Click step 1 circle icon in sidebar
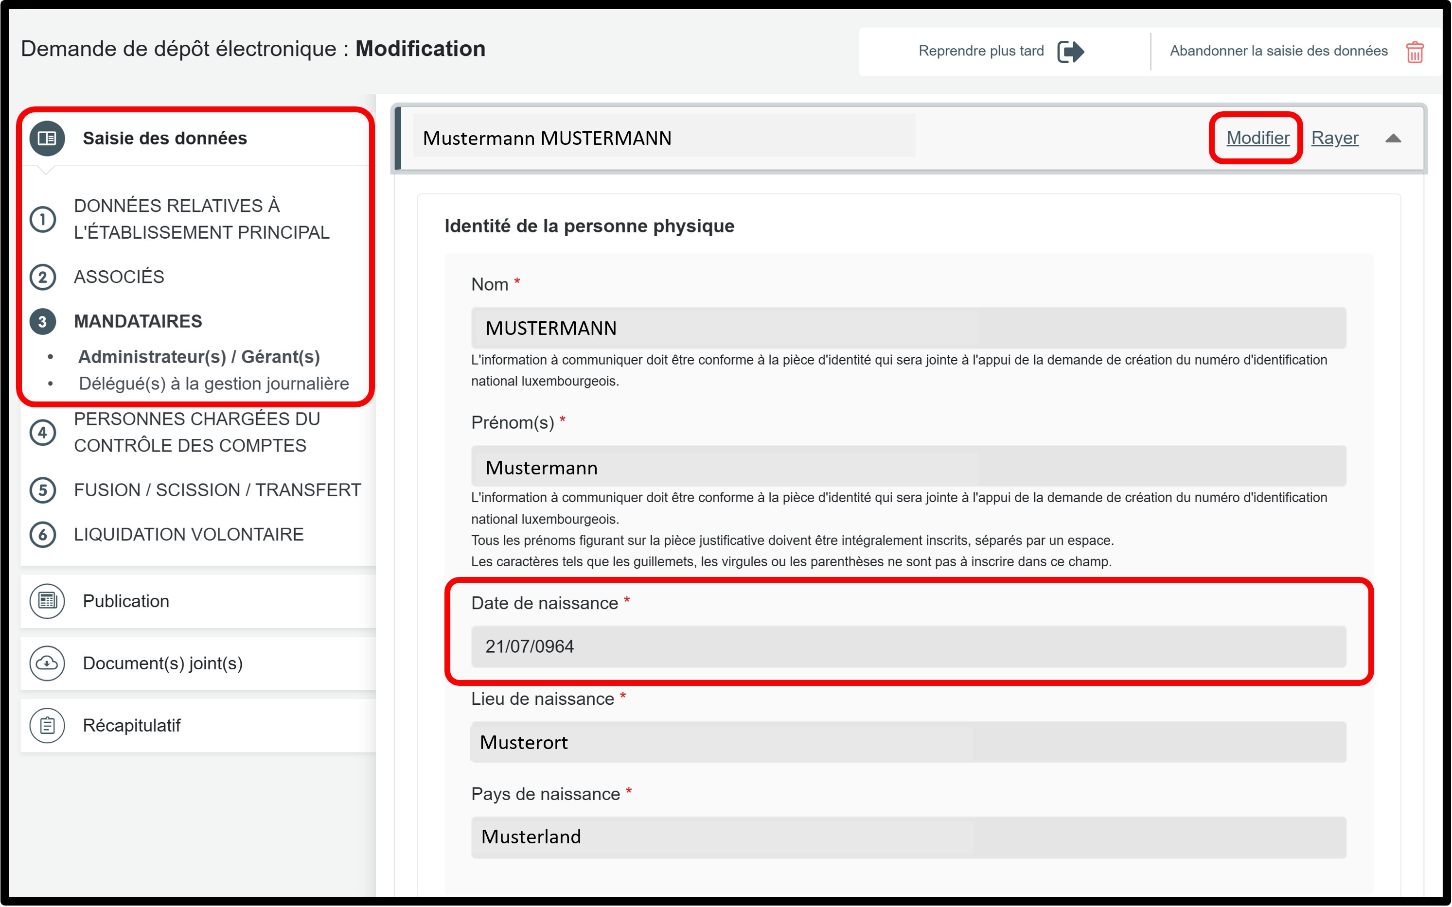 pos(43,219)
